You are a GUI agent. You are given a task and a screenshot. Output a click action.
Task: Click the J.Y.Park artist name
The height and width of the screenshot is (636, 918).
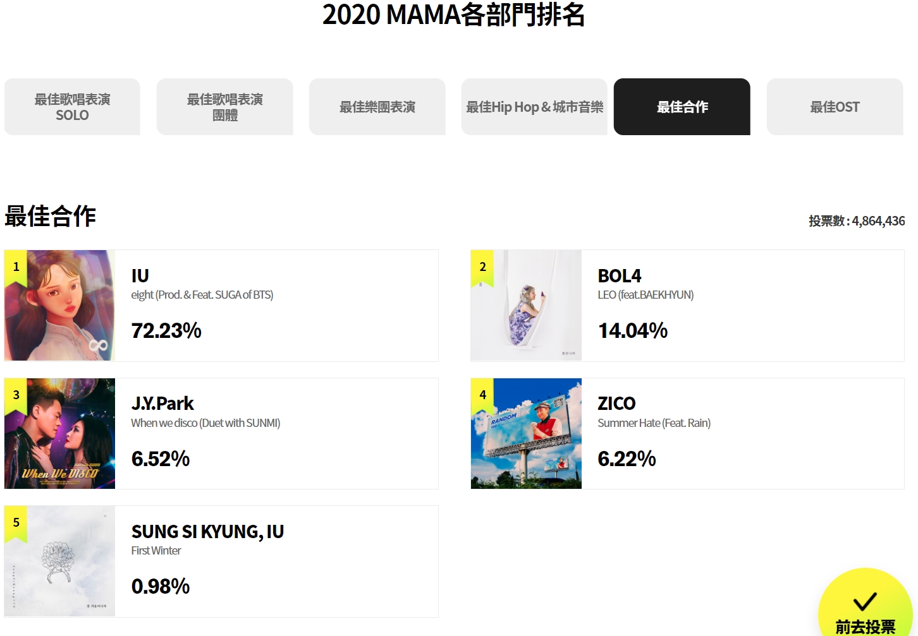tap(162, 404)
